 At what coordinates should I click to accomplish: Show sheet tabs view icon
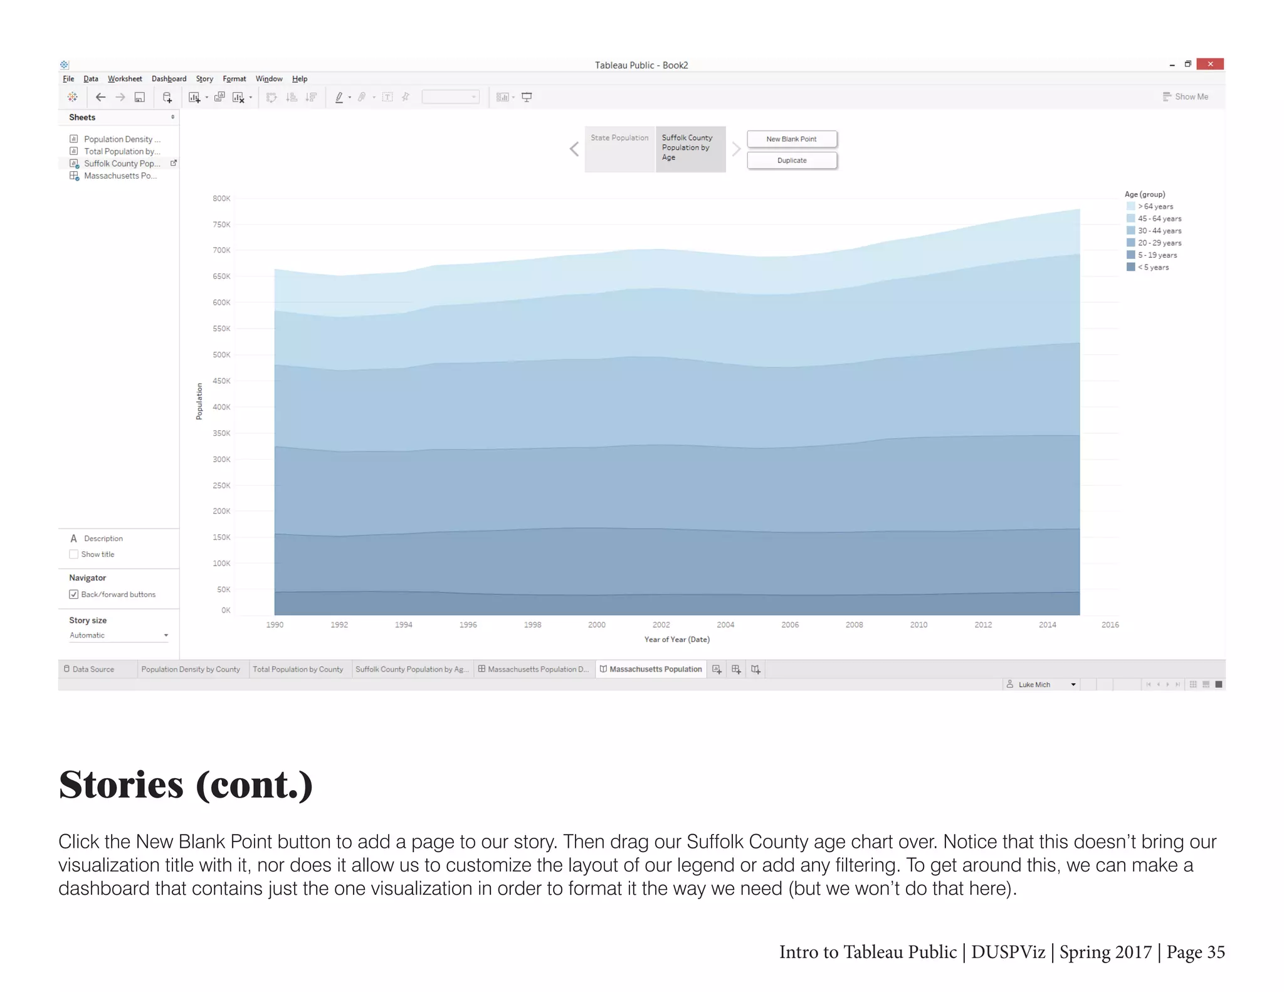click(1219, 685)
